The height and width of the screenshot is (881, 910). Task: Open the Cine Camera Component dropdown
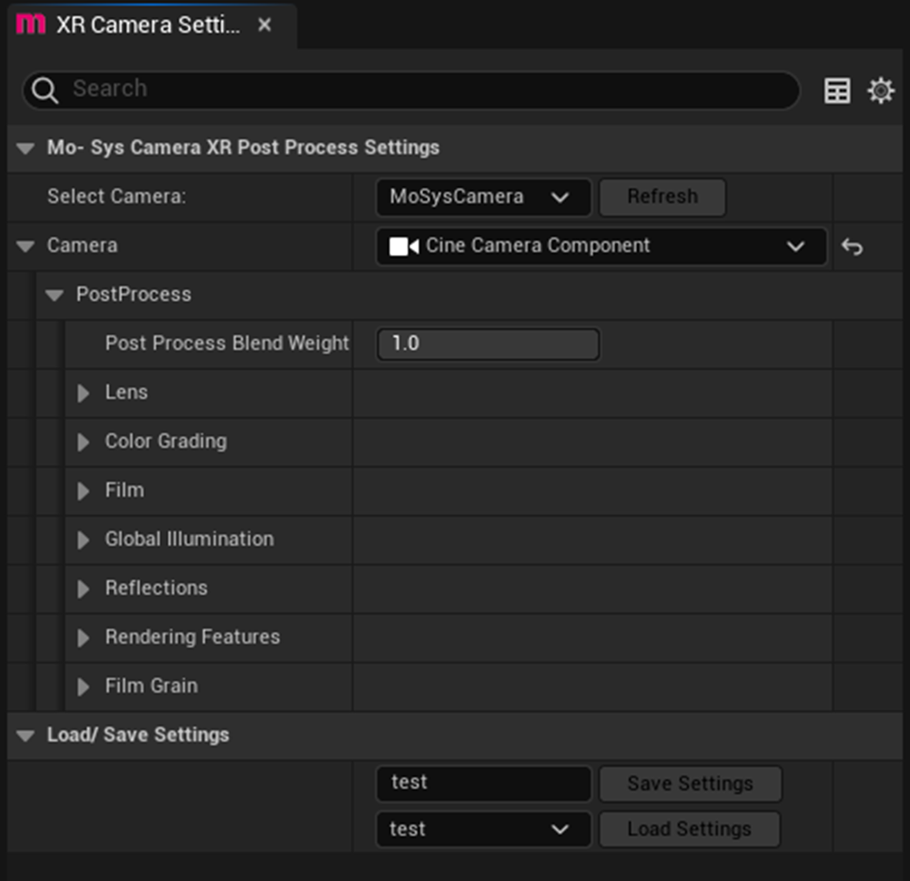602,246
